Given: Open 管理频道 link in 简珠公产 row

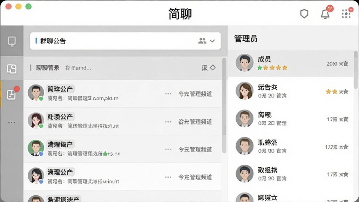Looking at the screenshot, I should tap(195, 94).
